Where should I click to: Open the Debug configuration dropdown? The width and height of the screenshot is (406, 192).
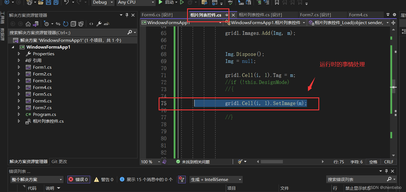(x=103, y=2)
